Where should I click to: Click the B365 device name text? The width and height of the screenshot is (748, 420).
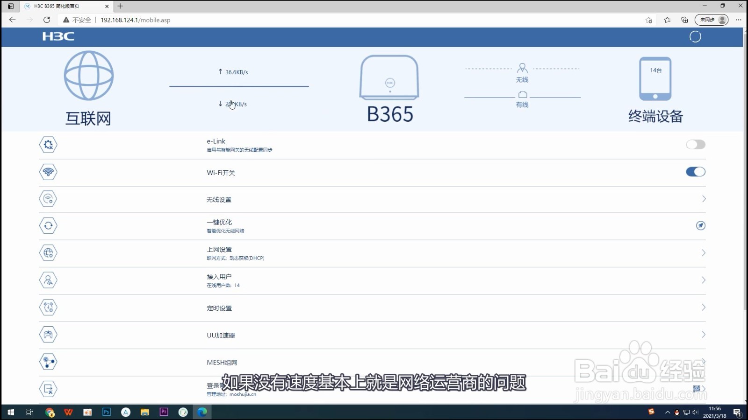pos(390,114)
